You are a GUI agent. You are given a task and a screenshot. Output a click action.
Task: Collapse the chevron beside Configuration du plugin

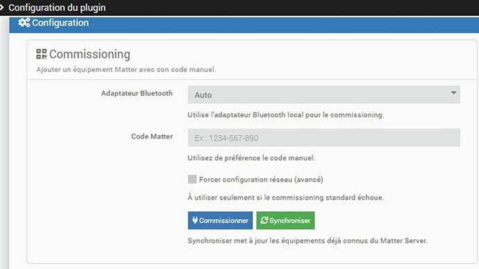[2, 8]
